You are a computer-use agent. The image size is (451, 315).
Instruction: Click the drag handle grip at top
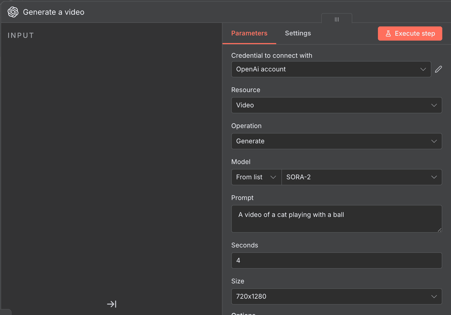pos(337,19)
